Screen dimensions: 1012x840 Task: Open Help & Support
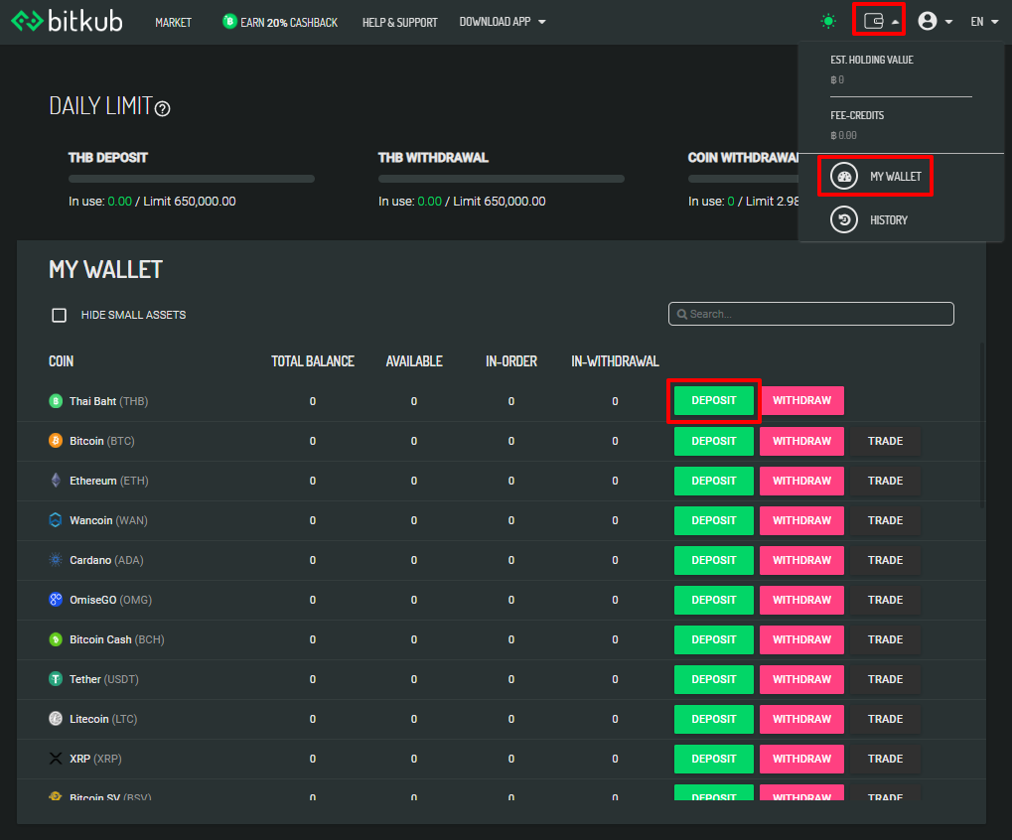[399, 23]
